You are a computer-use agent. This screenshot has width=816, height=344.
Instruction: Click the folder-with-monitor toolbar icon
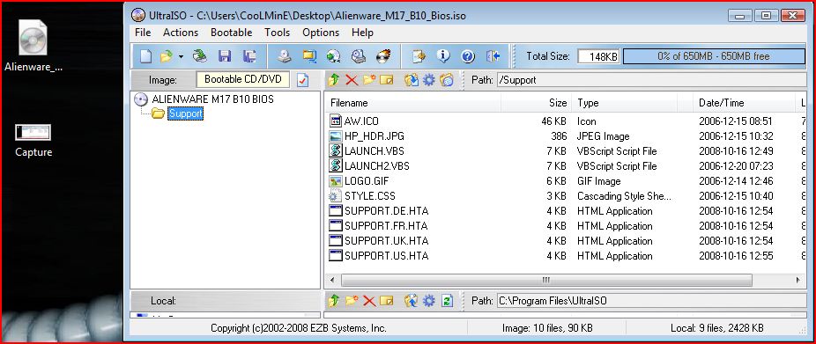click(x=309, y=56)
